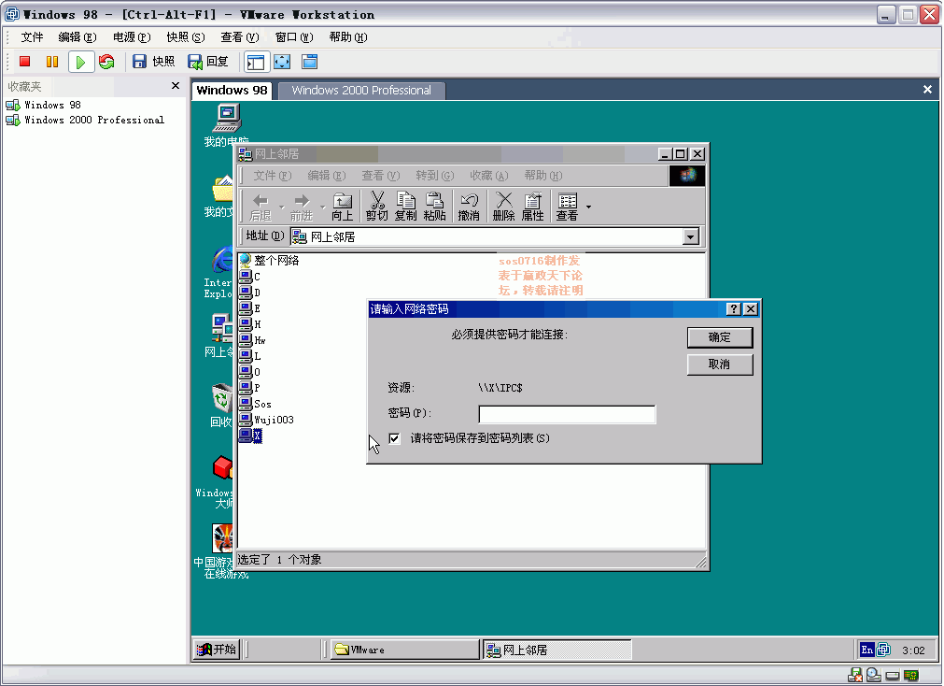
Task: Expand the 地址 address bar dropdown
Action: click(x=691, y=236)
